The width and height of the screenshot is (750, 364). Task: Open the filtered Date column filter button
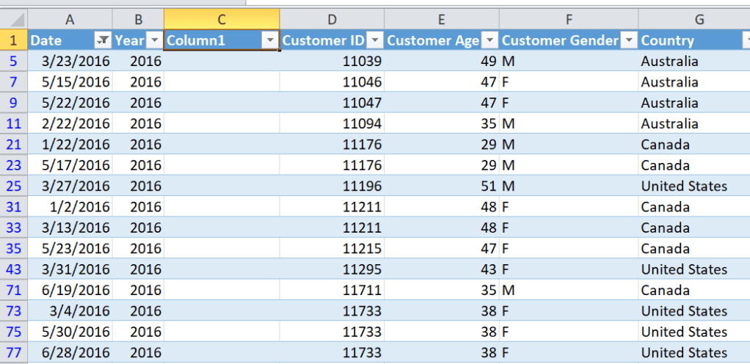(x=103, y=41)
